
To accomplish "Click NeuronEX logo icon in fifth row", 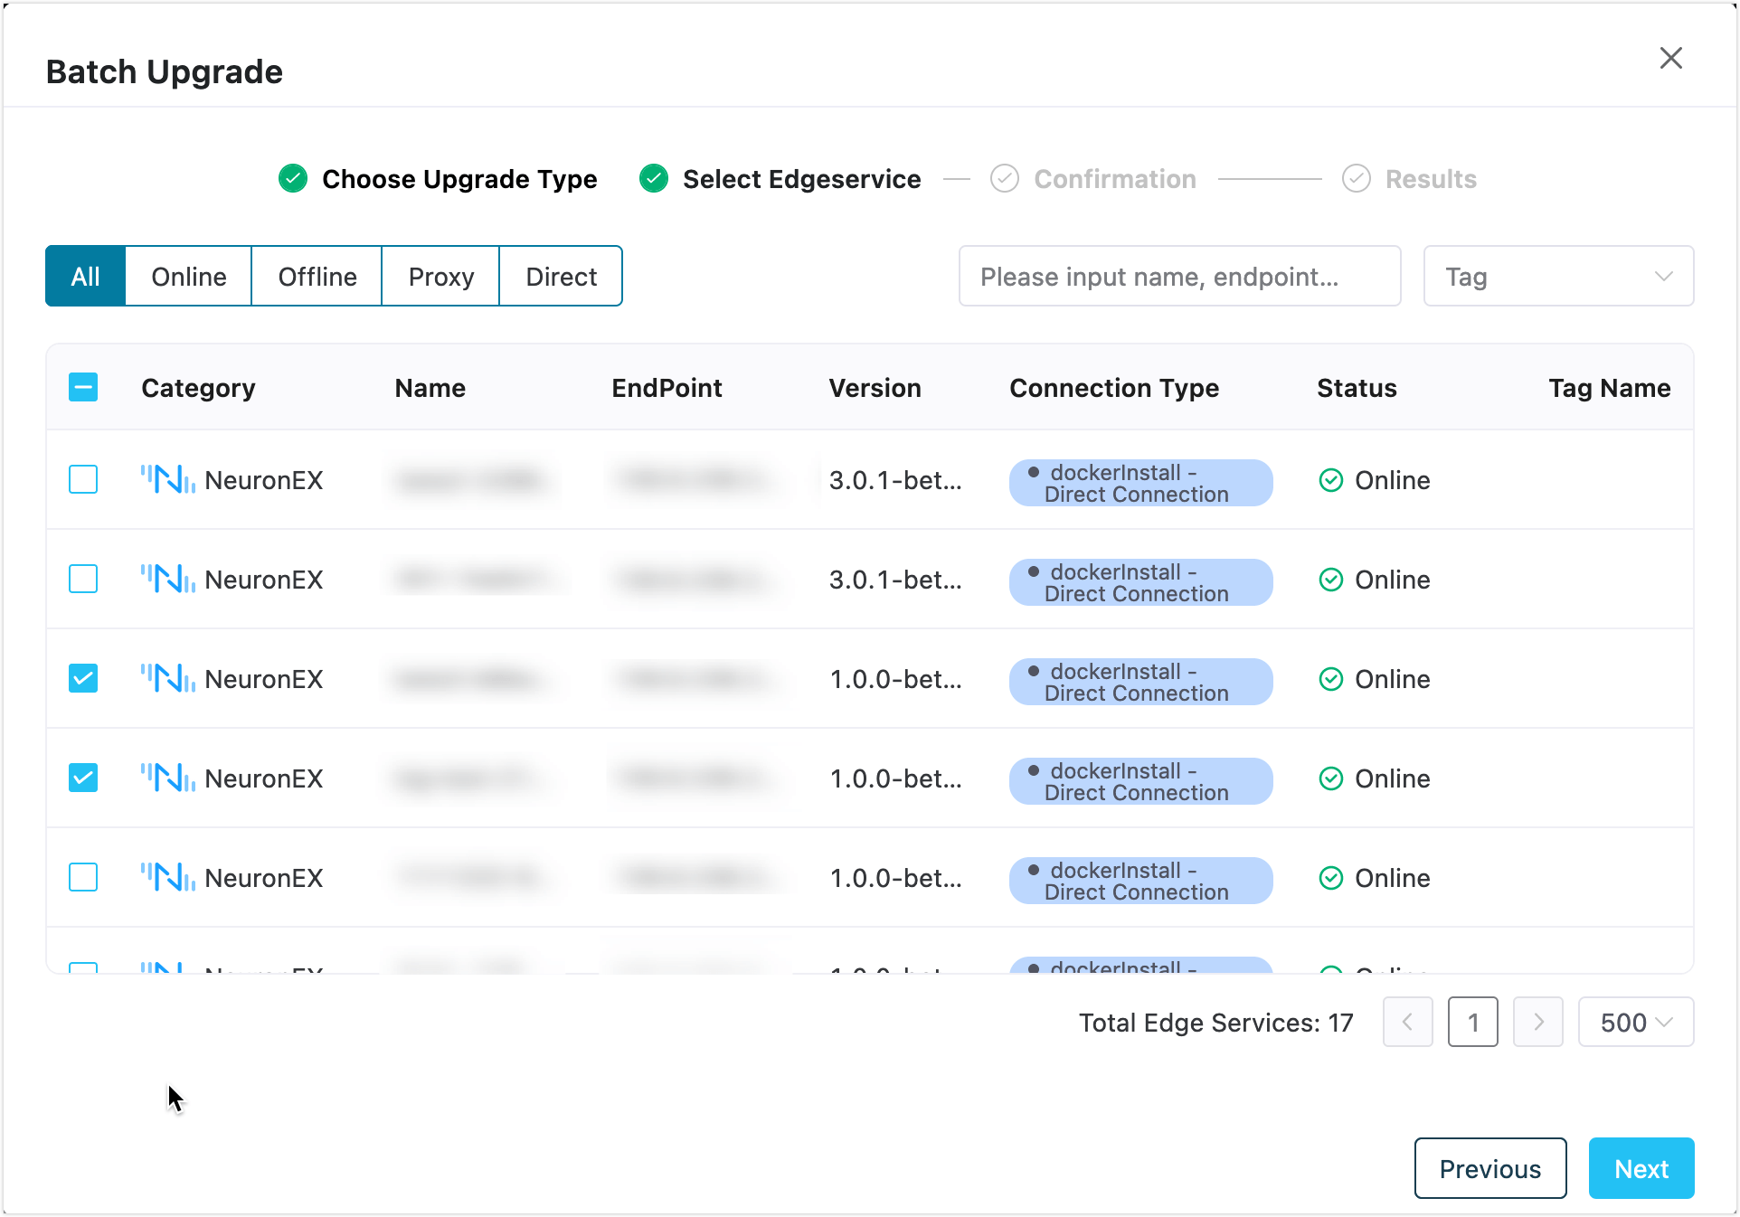I will (x=167, y=877).
